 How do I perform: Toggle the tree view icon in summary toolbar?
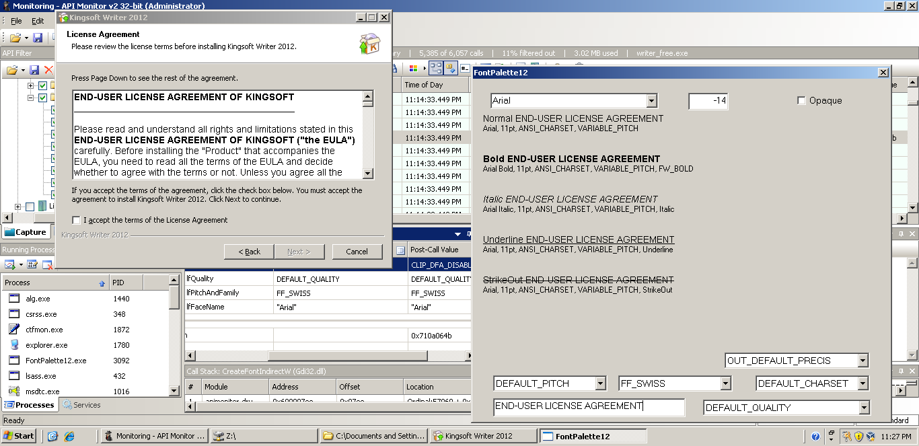point(436,68)
